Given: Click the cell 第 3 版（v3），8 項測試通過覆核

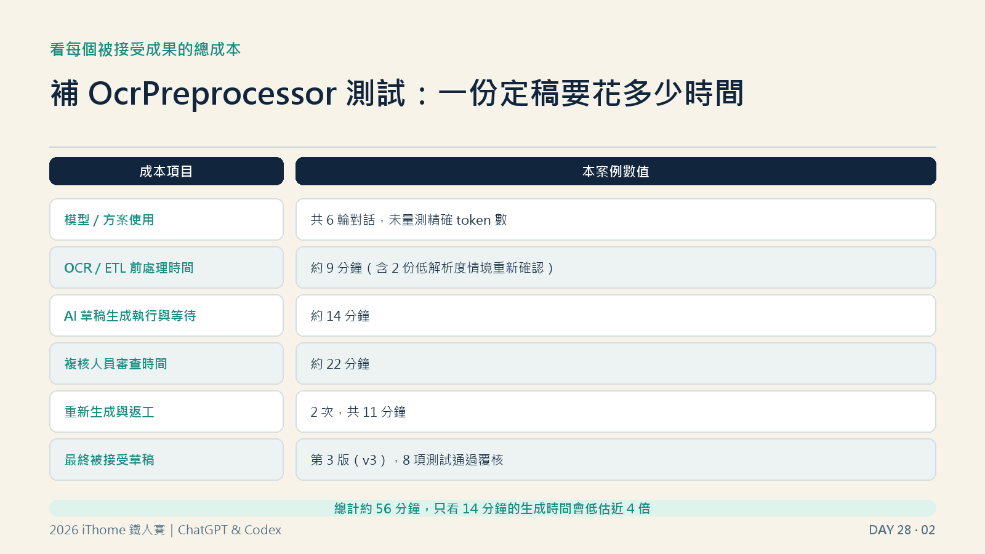Looking at the screenshot, I should tap(616, 460).
